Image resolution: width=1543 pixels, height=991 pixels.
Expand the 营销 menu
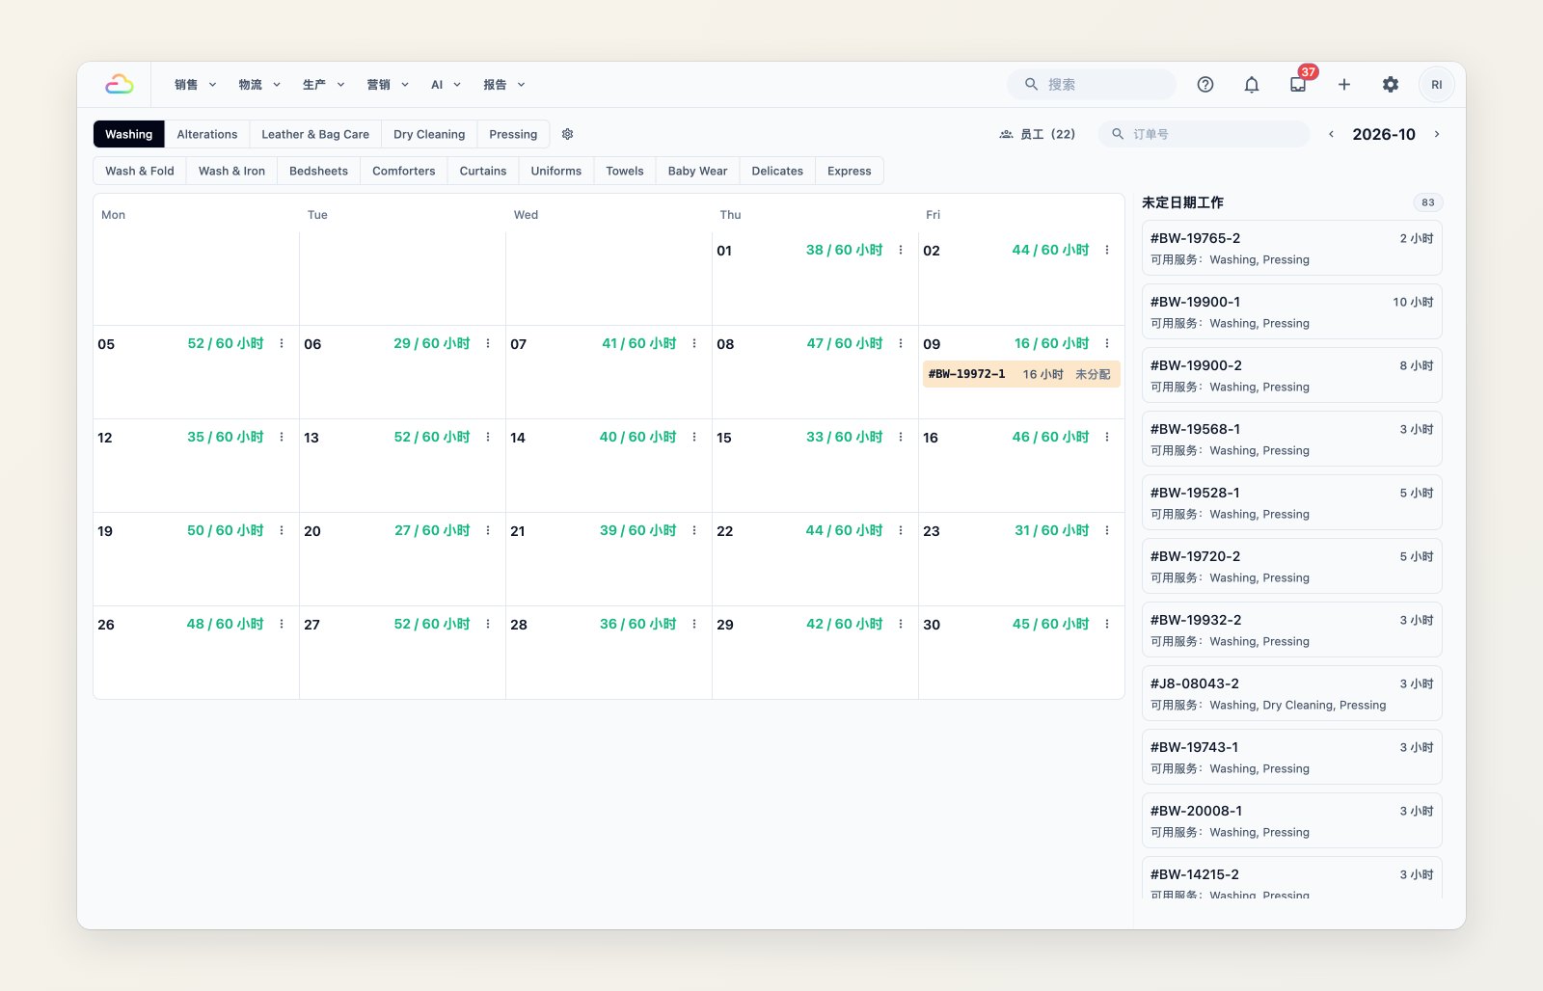[388, 85]
